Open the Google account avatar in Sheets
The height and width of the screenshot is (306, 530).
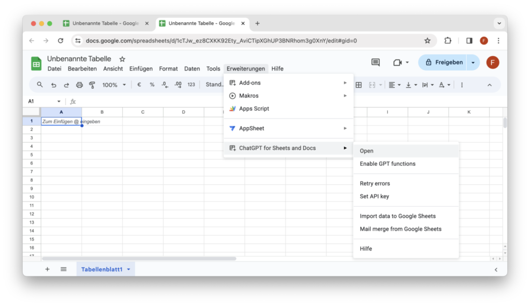493,63
